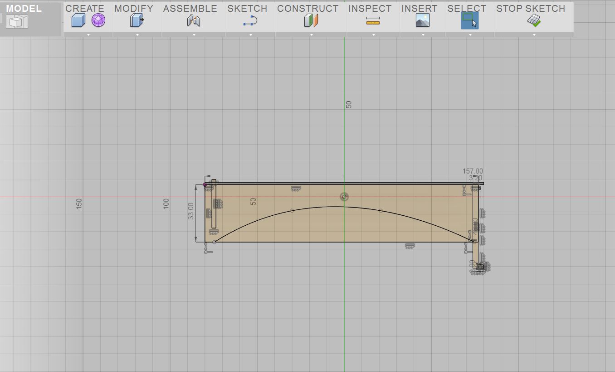Expand the CONSTRUCT dropdown arrow
Screen dimensions: 615x372
(x=311, y=35)
